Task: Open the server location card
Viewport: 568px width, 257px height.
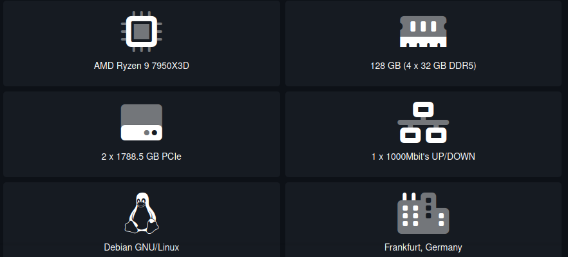Action: [423, 220]
